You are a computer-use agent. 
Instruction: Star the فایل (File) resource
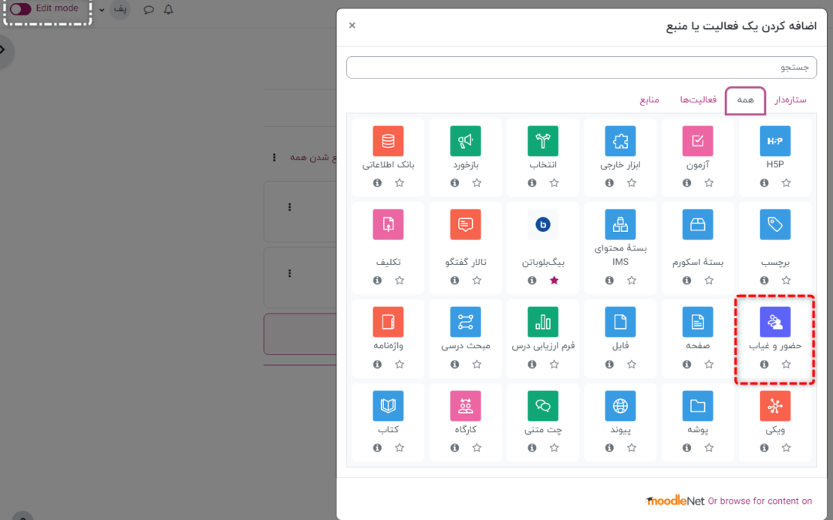pyautogui.click(x=632, y=364)
